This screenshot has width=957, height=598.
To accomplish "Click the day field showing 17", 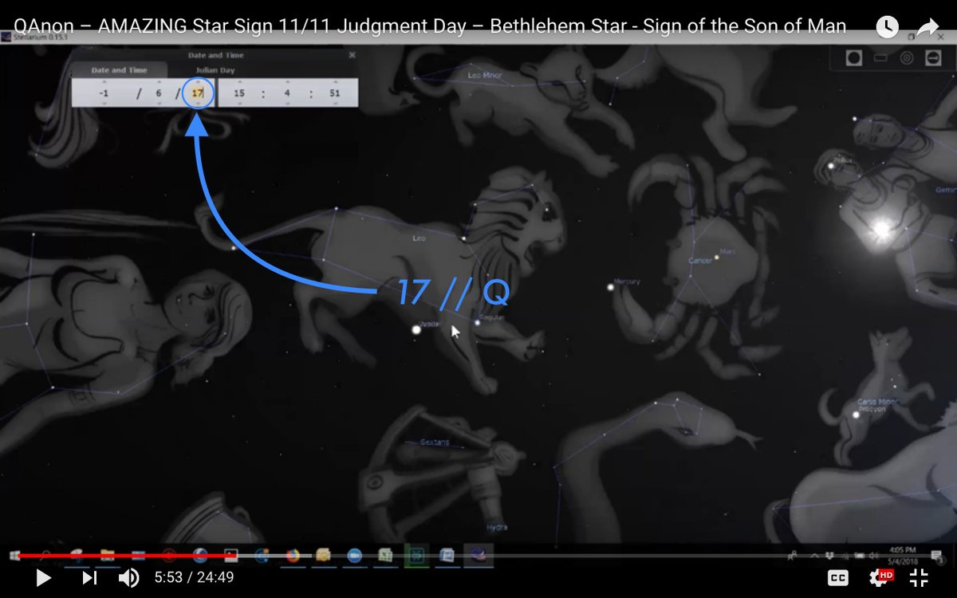I will point(198,93).
